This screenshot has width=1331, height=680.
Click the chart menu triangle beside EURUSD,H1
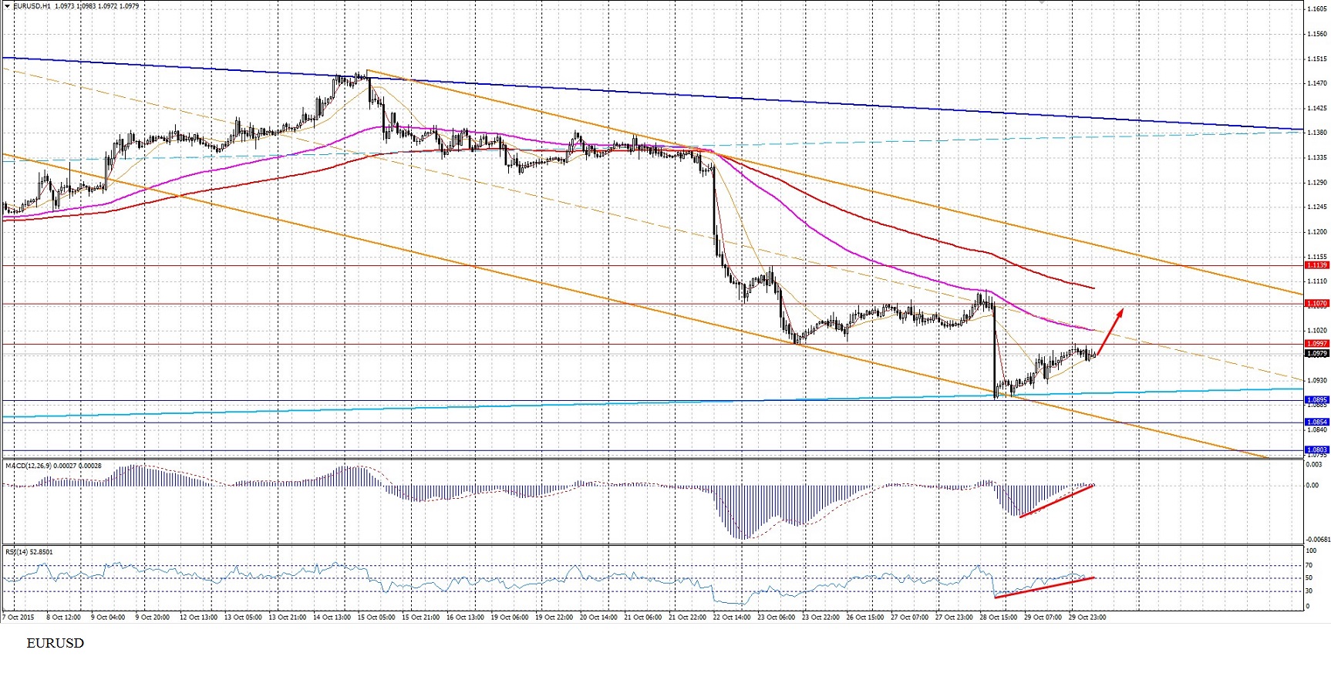point(8,6)
